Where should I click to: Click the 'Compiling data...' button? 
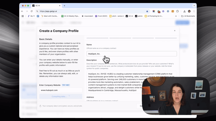point(61,96)
